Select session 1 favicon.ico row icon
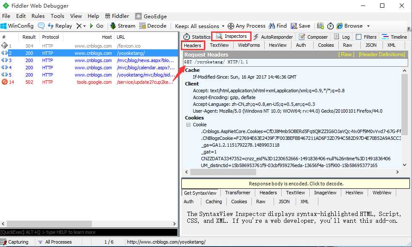The width and height of the screenshot is (412, 247). click(4, 45)
